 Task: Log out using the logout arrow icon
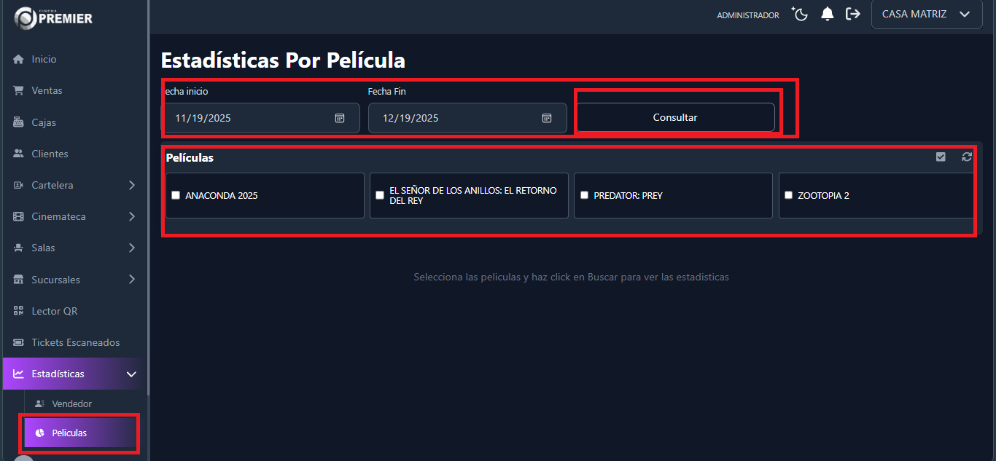coord(852,13)
